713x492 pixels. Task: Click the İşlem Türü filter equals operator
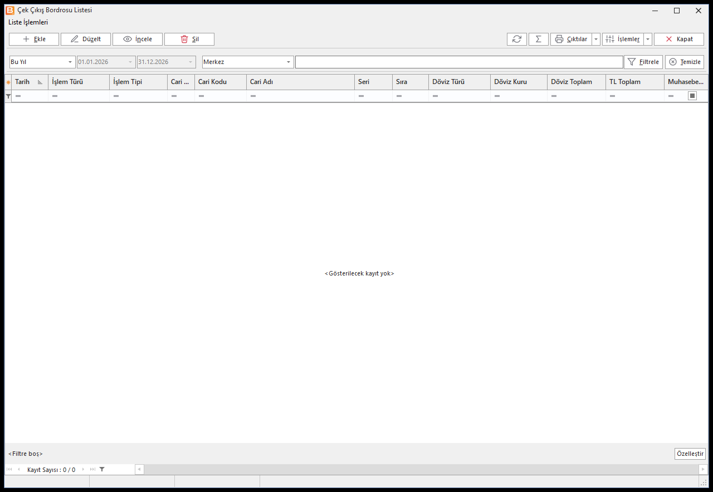click(x=55, y=96)
